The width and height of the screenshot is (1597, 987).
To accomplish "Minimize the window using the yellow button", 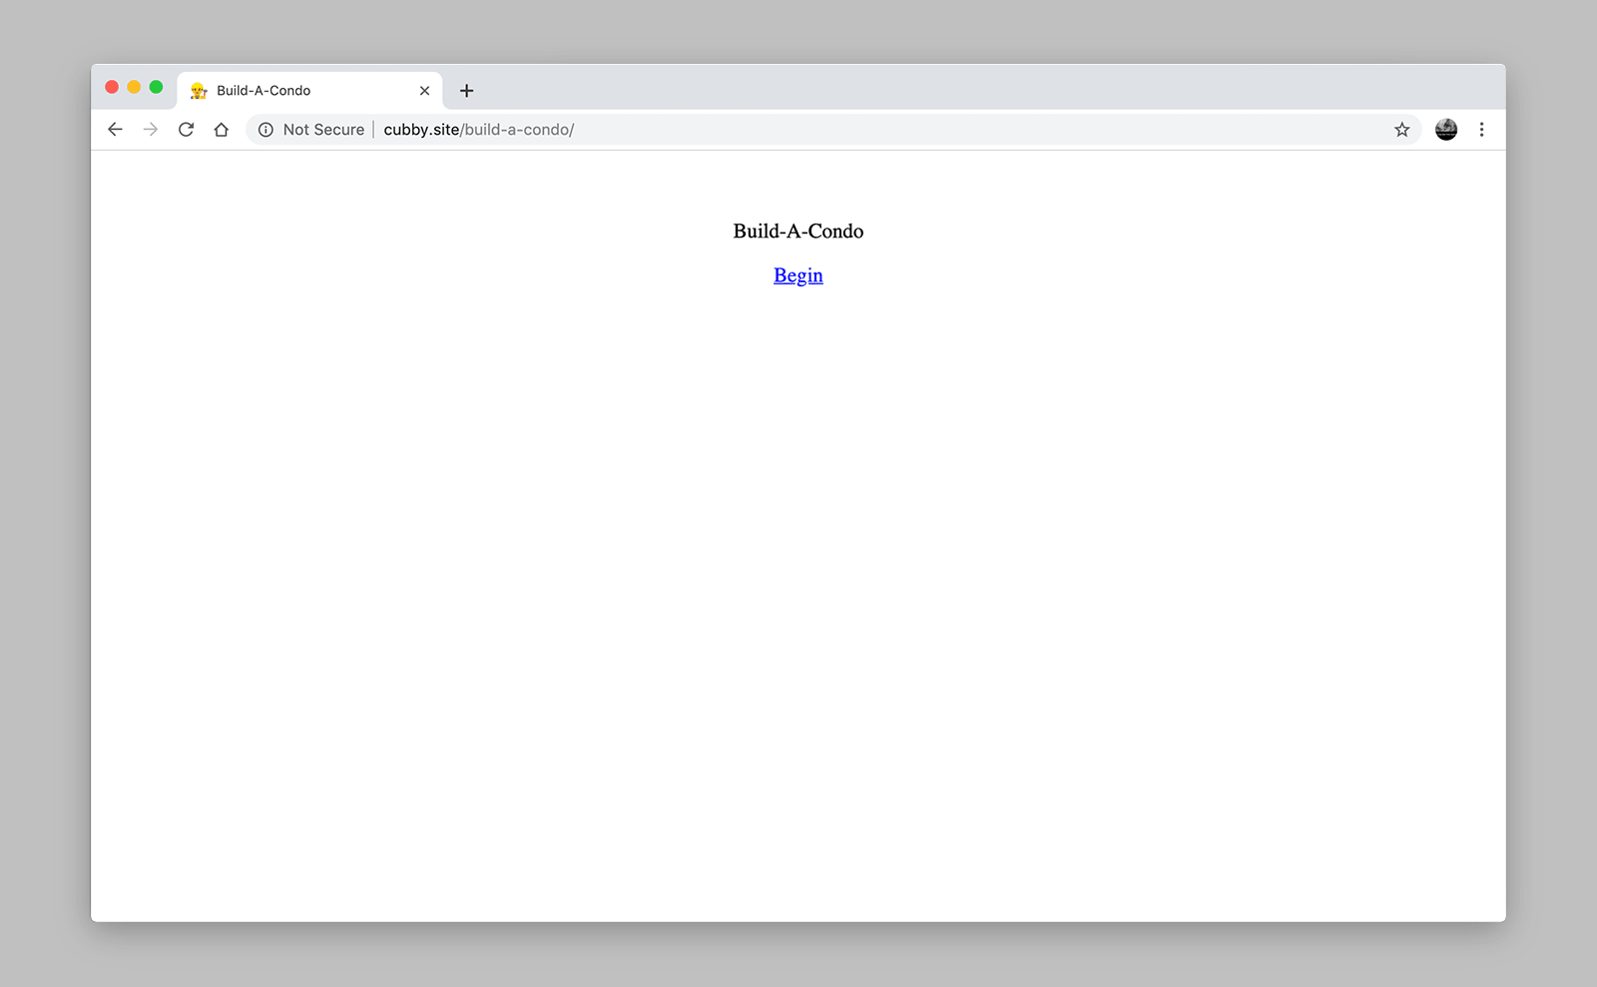I will pyautogui.click(x=134, y=87).
